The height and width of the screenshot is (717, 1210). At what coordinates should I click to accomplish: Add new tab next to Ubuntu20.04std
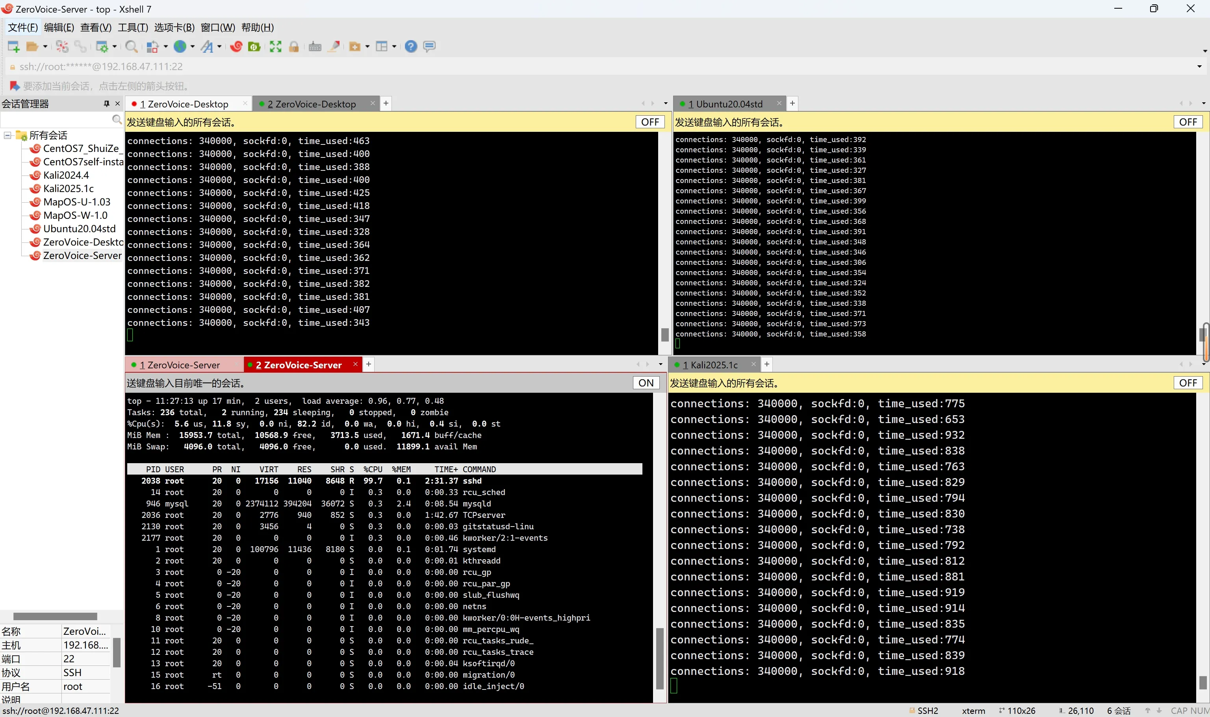click(792, 103)
